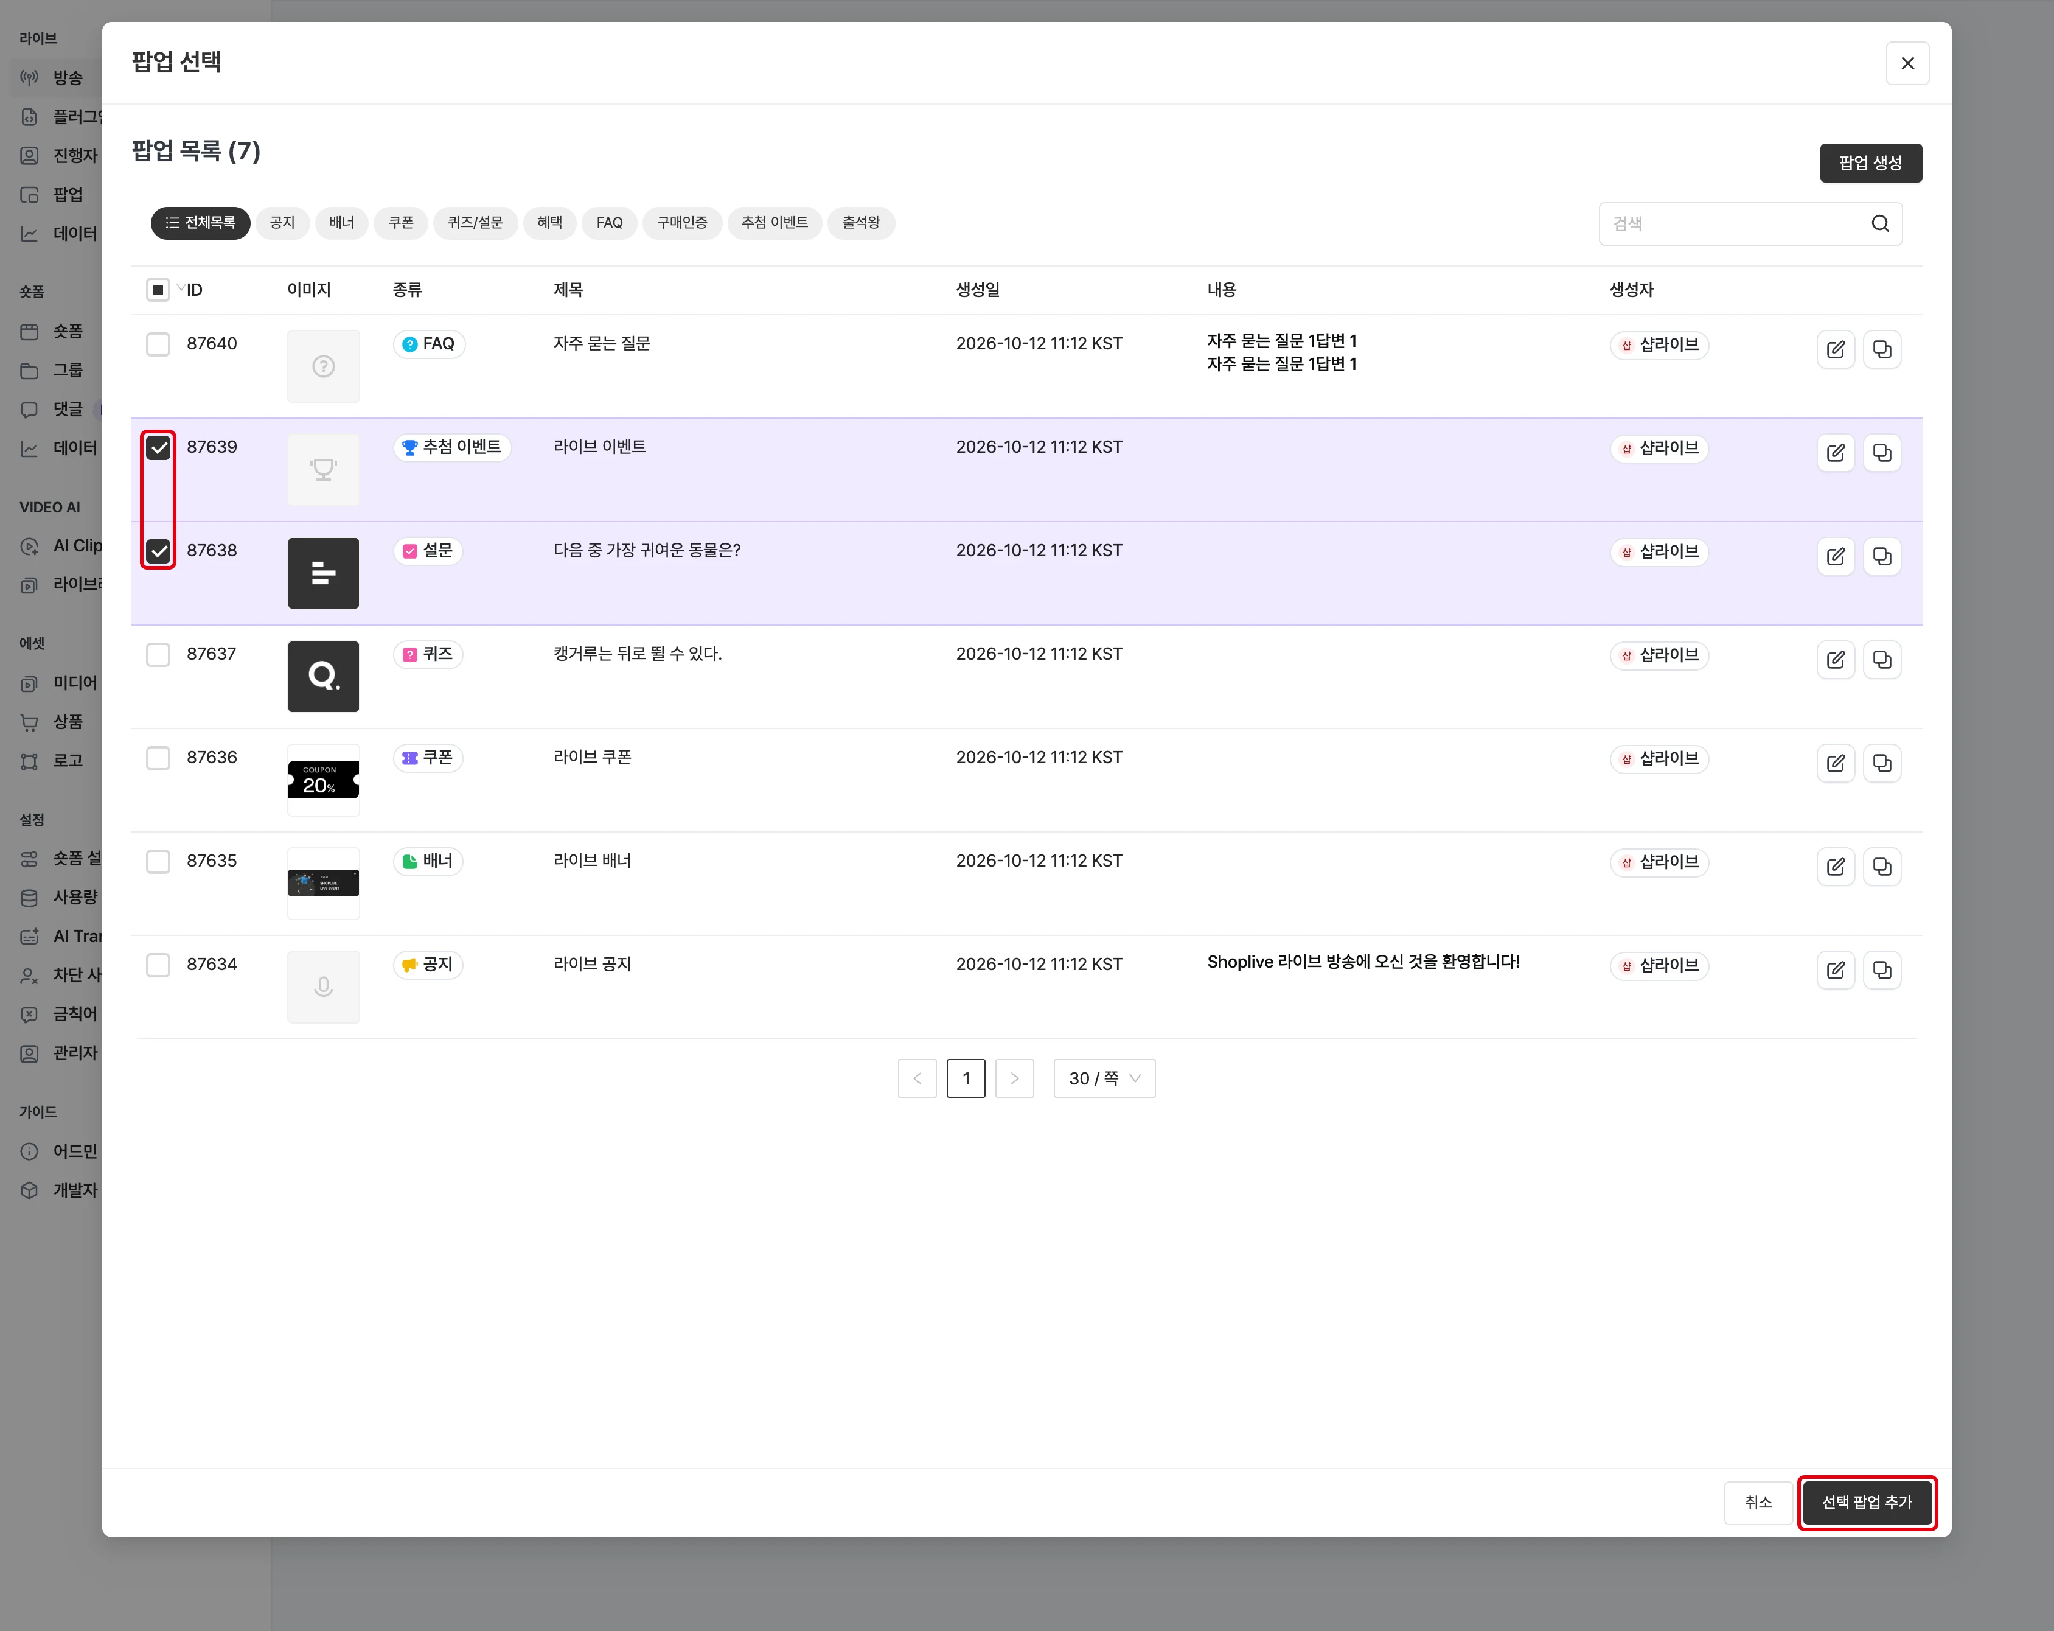The width and height of the screenshot is (2054, 1631).
Task: Click the duplicate icon for popup 87639
Action: [1882, 453]
